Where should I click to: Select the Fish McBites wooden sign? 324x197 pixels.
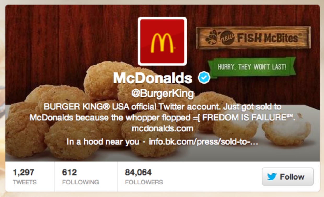[253, 38]
